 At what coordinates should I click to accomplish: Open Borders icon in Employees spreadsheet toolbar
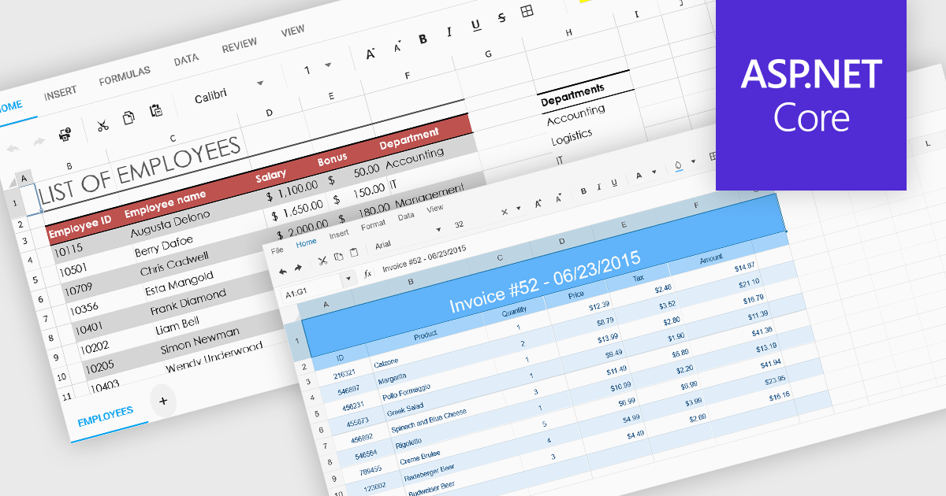pos(527,11)
